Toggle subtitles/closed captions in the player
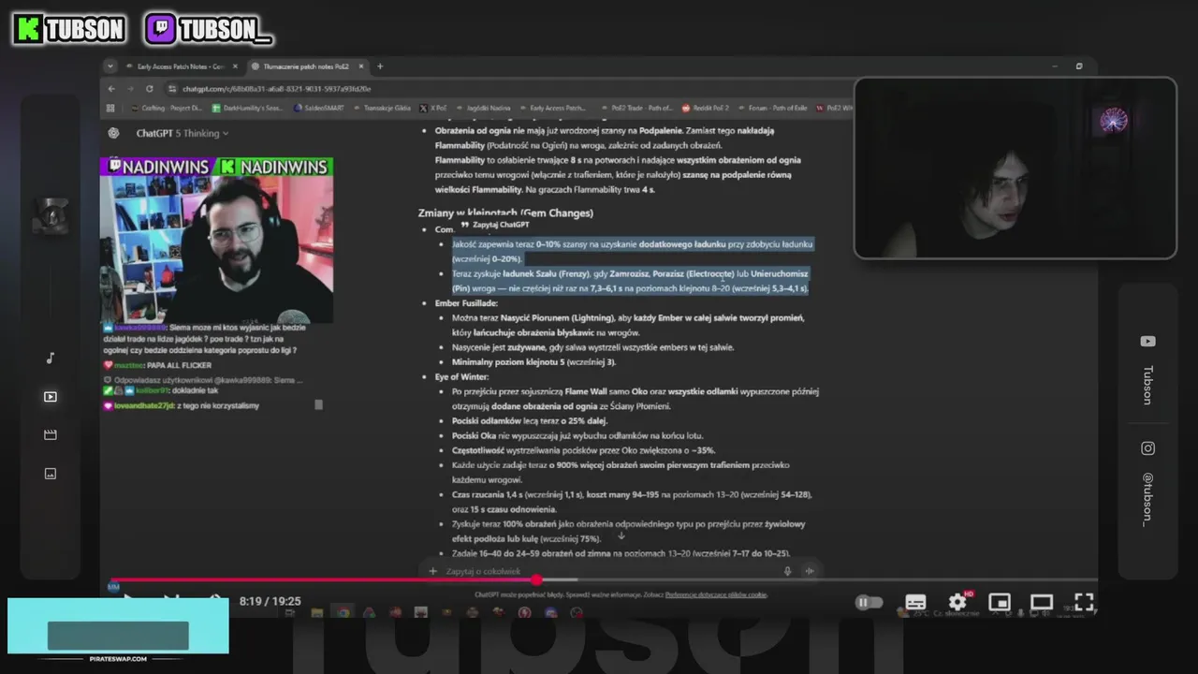Screen dimensions: 1198x674 915,602
